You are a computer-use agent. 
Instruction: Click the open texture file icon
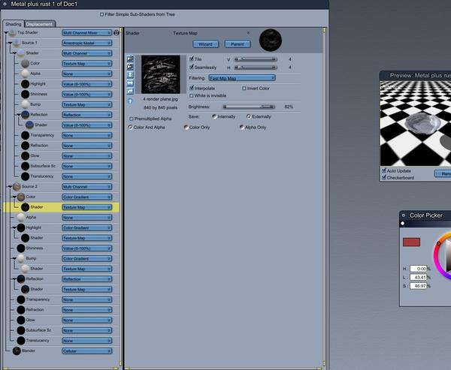(x=130, y=59)
